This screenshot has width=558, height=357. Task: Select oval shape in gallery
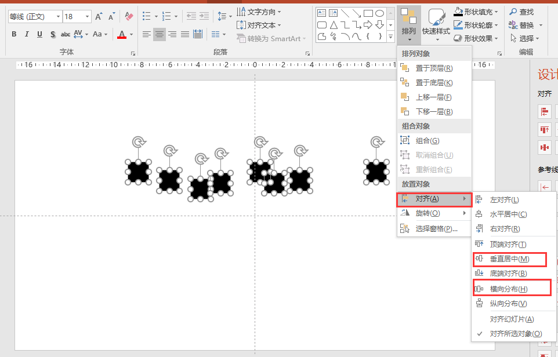coord(380,13)
